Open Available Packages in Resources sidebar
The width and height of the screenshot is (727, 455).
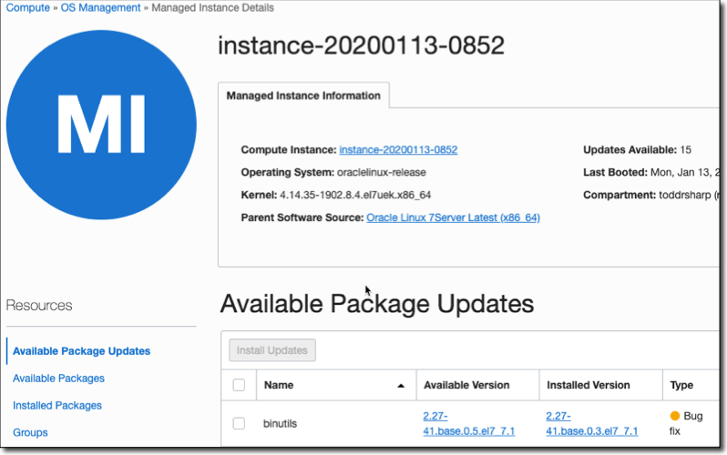58,379
